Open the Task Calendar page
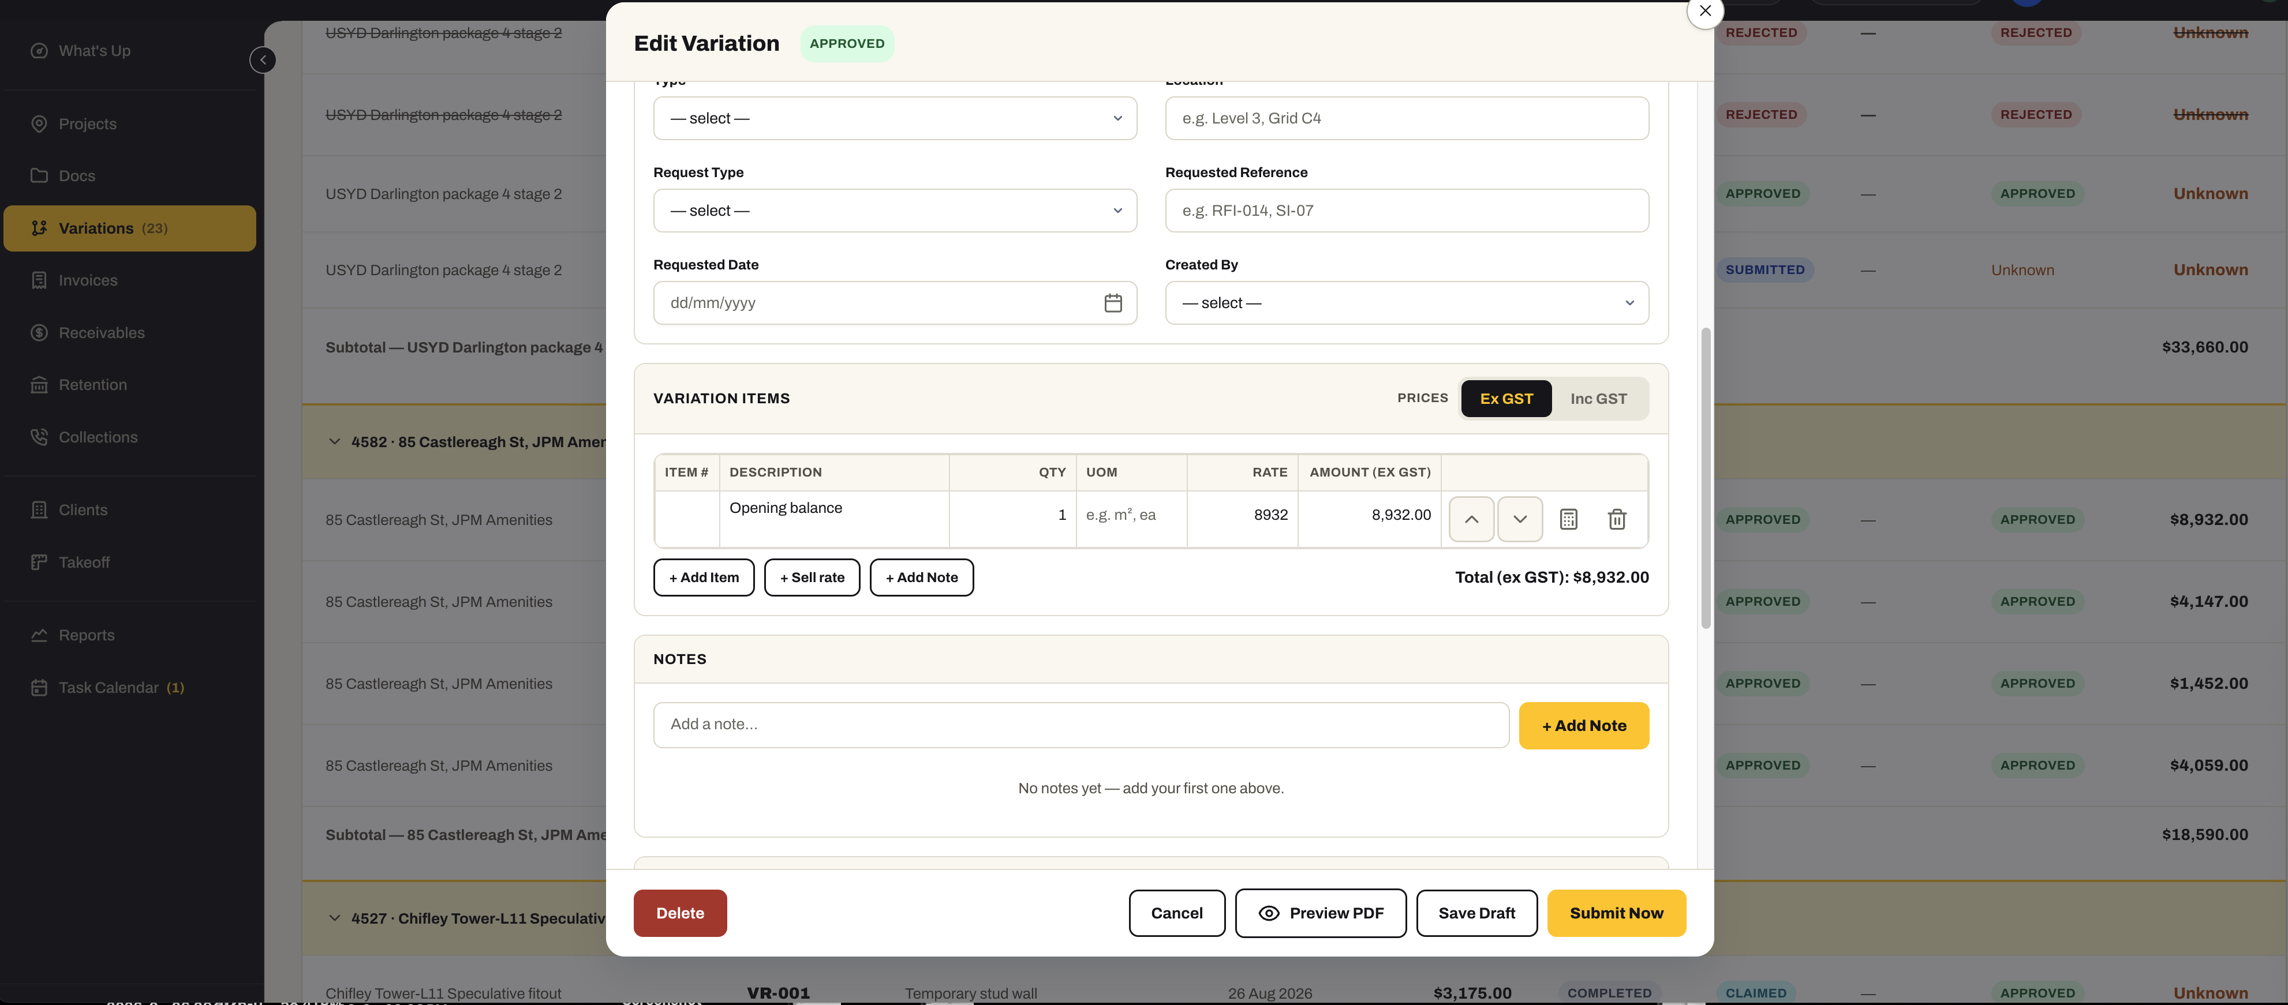The width and height of the screenshot is (2288, 1005). [130, 687]
